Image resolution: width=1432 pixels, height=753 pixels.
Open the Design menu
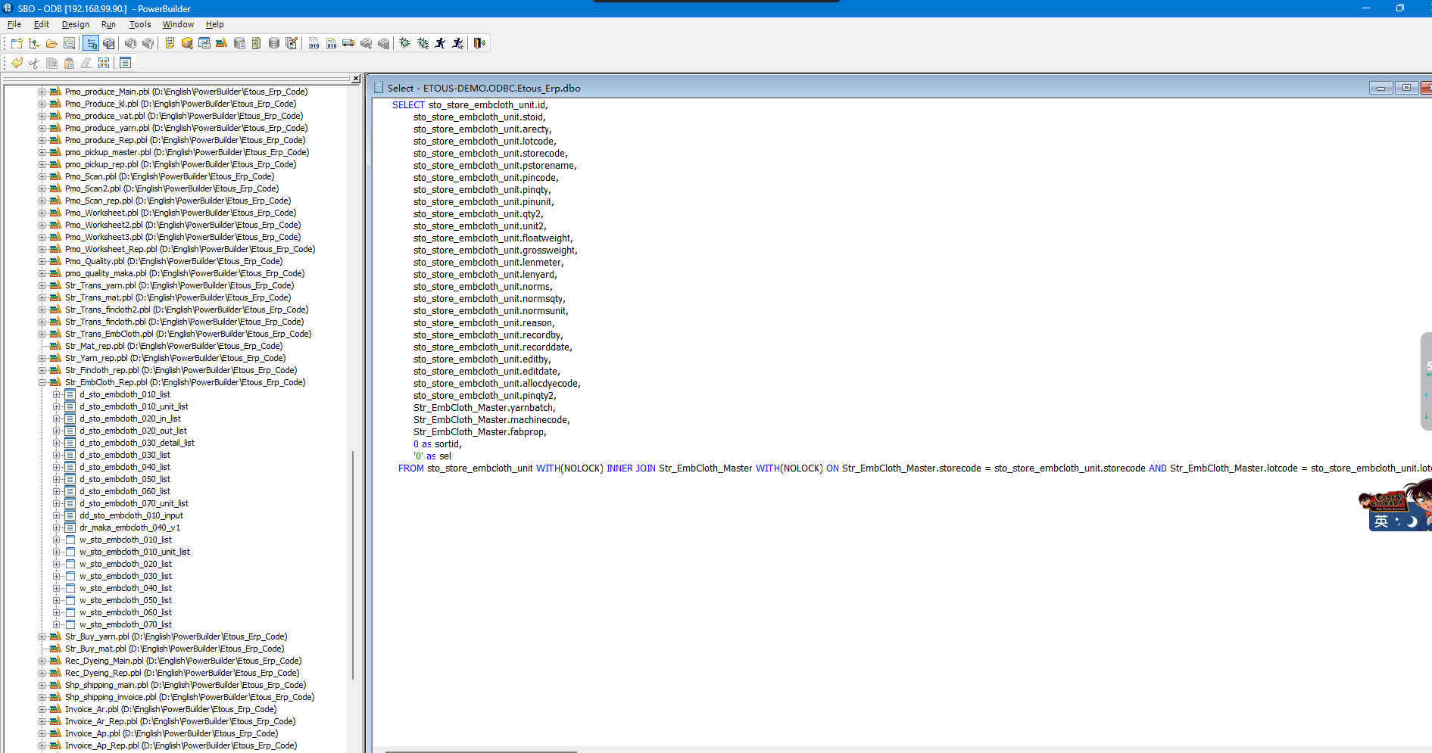(x=76, y=24)
